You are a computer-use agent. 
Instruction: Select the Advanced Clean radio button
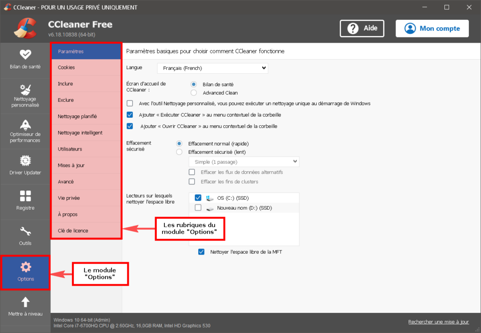pyautogui.click(x=194, y=92)
